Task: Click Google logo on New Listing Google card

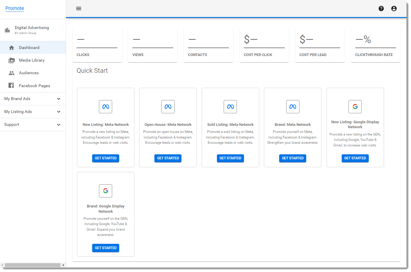Action: click(355, 107)
